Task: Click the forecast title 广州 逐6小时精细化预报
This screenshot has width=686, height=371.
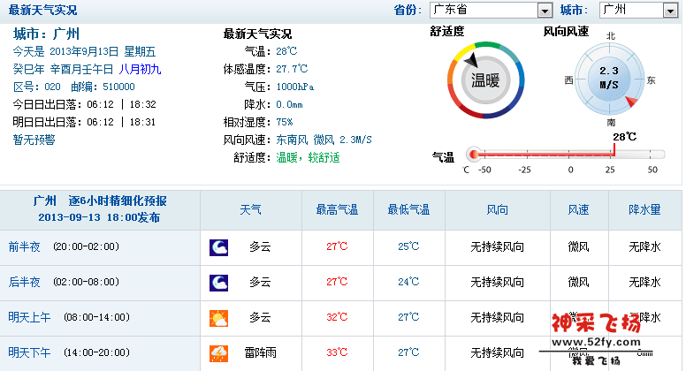Action: (100, 201)
